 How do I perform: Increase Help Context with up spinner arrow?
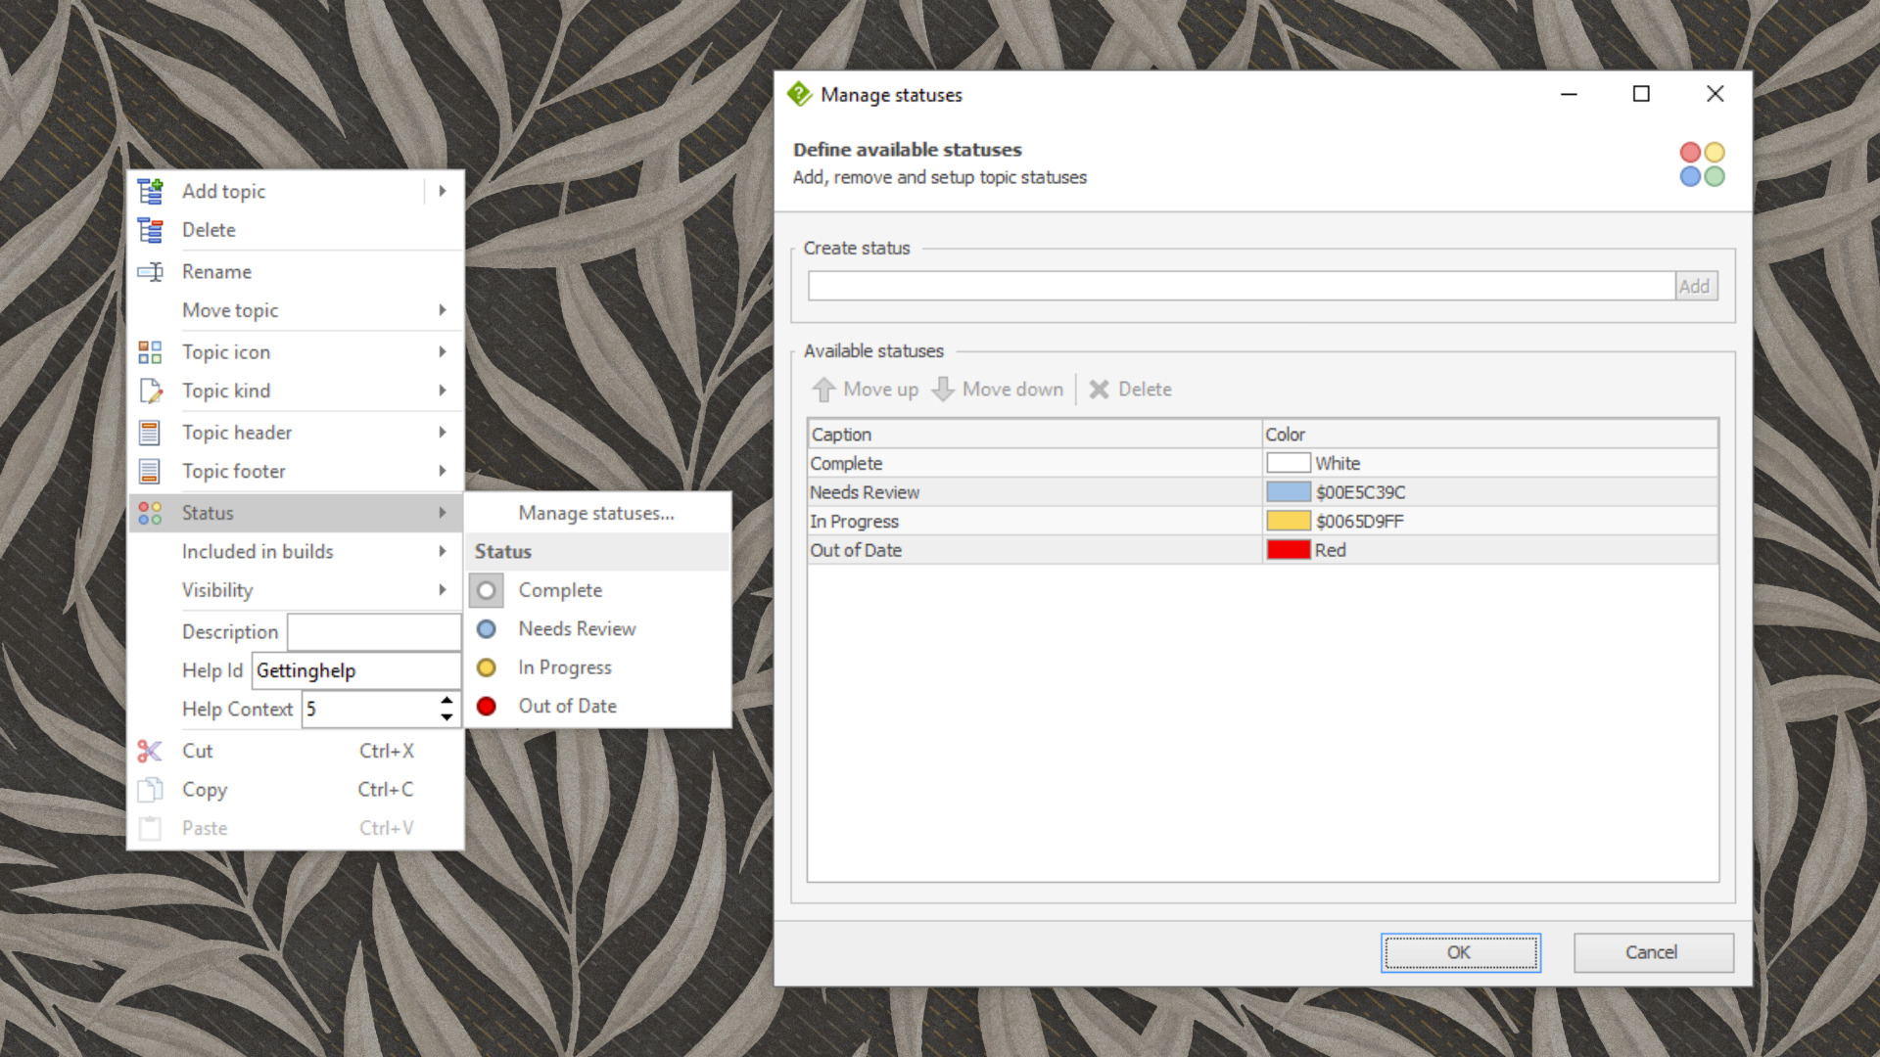[446, 700]
